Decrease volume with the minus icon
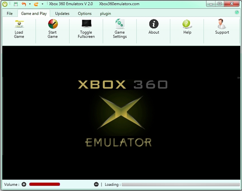The width and height of the screenshot is (242, 191). pos(96,184)
